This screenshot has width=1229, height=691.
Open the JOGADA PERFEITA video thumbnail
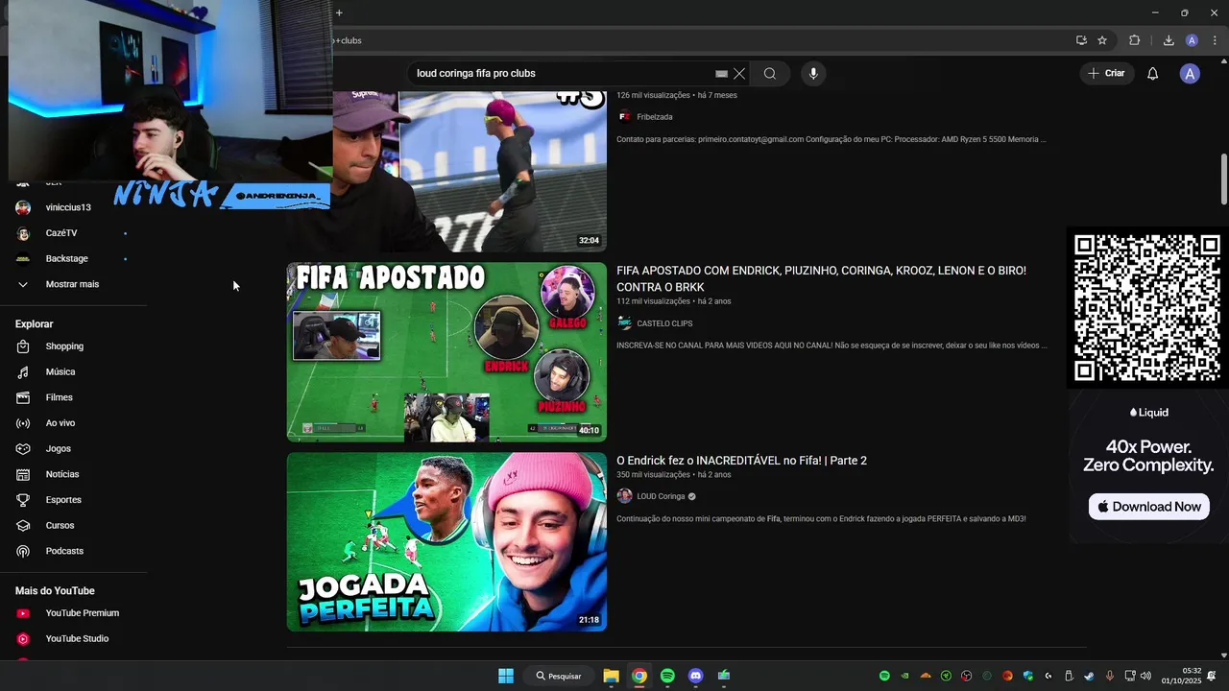click(446, 541)
